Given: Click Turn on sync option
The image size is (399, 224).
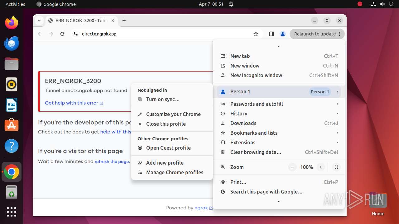Looking at the screenshot, I should [x=172, y=100].
